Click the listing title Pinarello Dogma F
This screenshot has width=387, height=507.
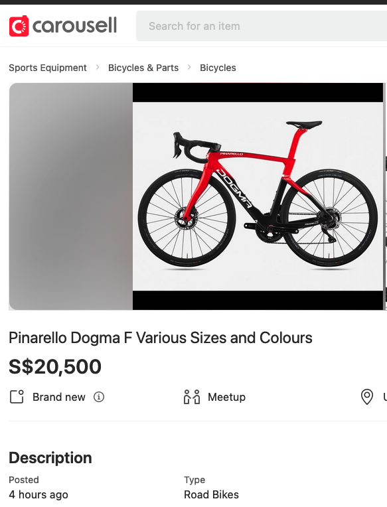[161, 338]
